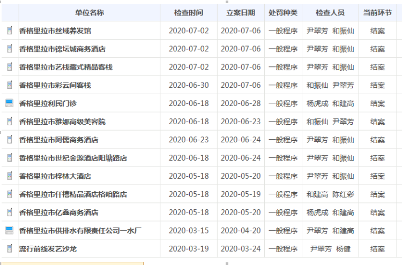402x265 pixels.
Task: Click inspection date 2020-06-30 for 彩云间客栈
Action: tap(189, 85)
